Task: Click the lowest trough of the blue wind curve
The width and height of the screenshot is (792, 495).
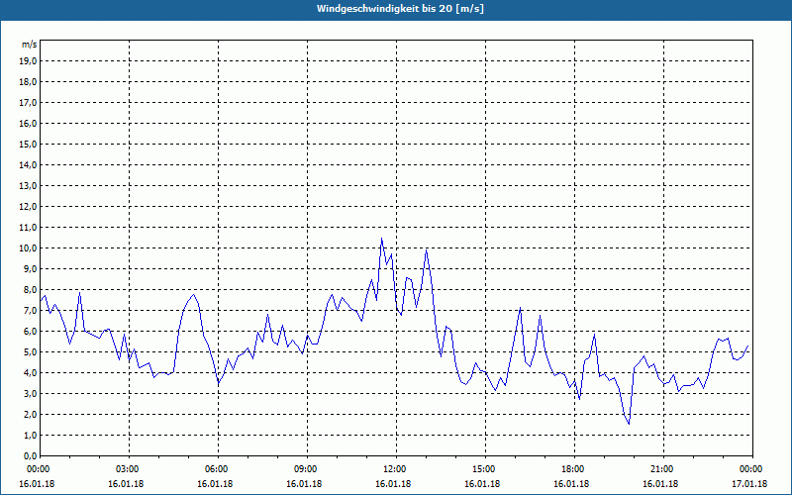Action: pos(629,424)
